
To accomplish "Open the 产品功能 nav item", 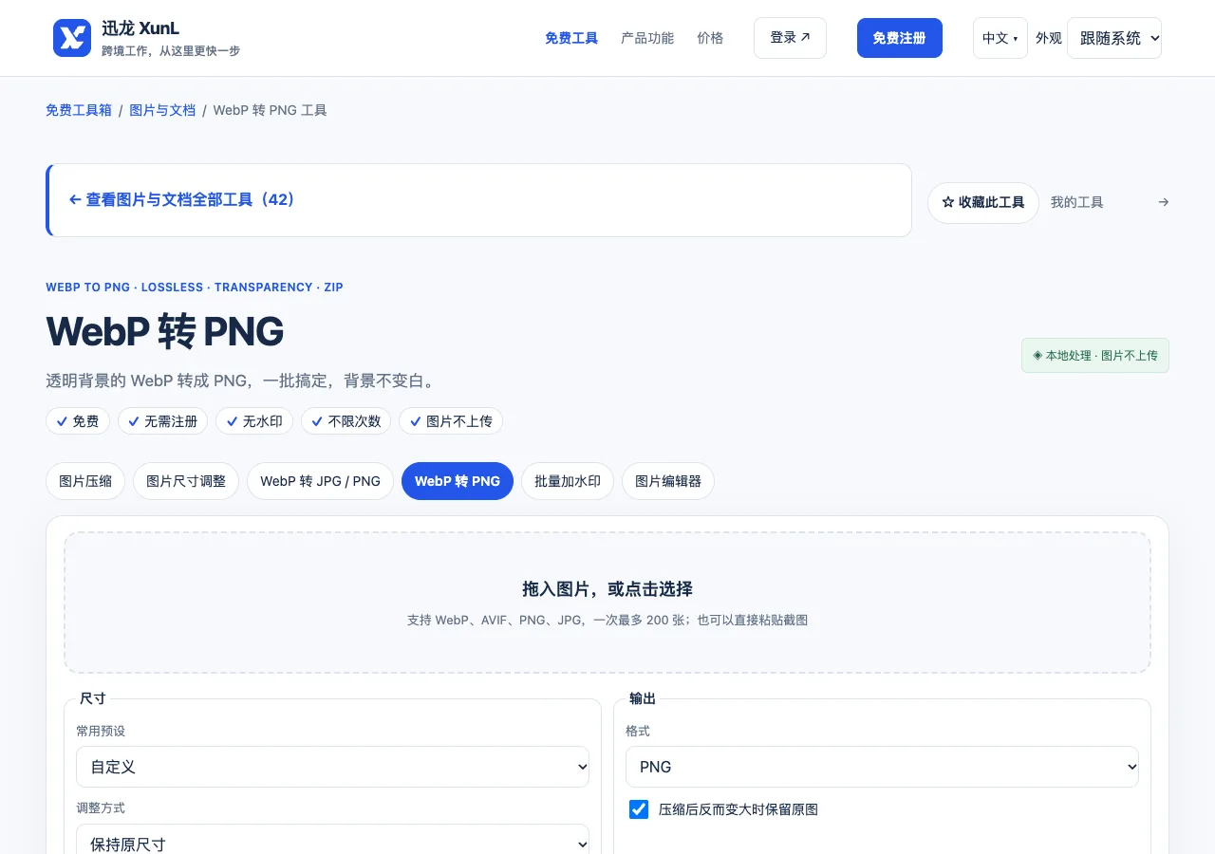I will point(647,38).
